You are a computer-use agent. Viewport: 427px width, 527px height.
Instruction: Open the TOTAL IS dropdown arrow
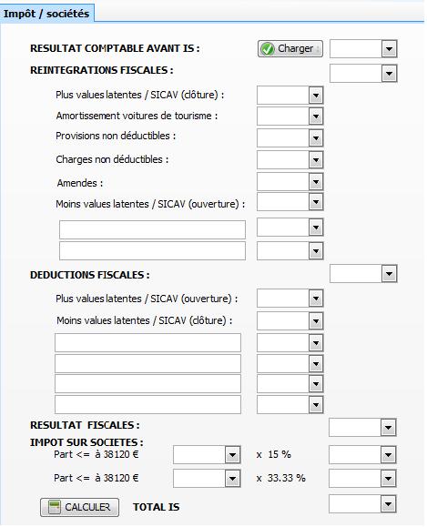[x=389, y=504]
